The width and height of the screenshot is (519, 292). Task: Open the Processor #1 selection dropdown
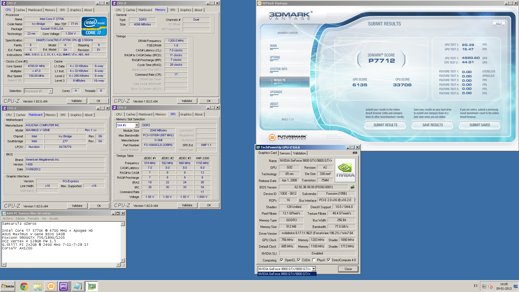(51, 91)
